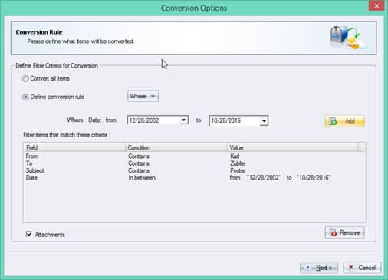The image size is (388, 280).
Task: Select the Date row in criteria list
Action: click(194, 178)
